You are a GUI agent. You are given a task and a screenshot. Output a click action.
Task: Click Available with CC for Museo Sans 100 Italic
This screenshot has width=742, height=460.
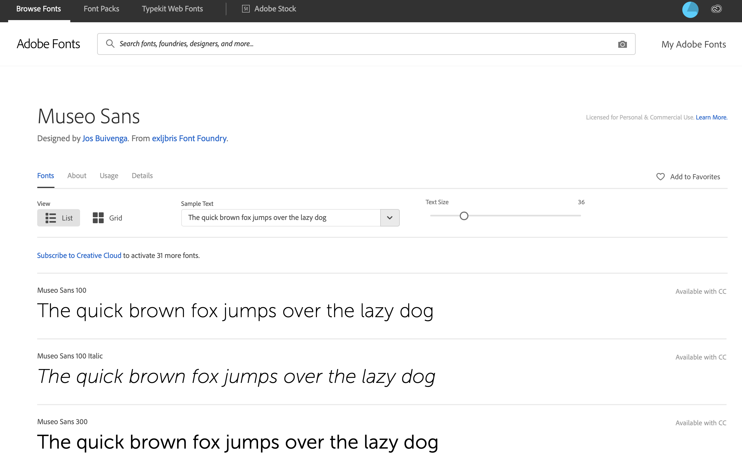click(701, 357)
